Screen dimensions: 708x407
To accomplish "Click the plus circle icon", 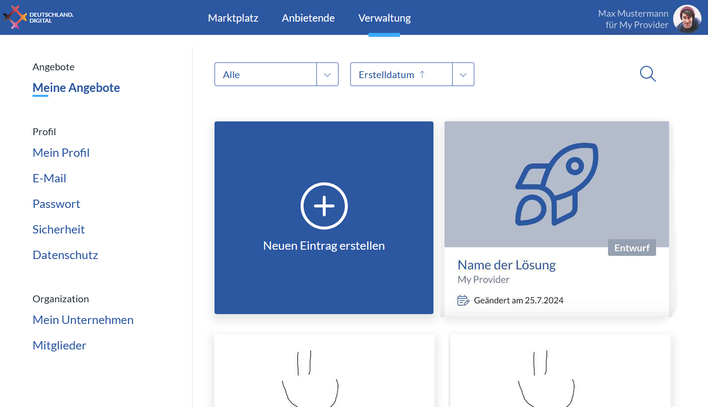I will 324,206.
